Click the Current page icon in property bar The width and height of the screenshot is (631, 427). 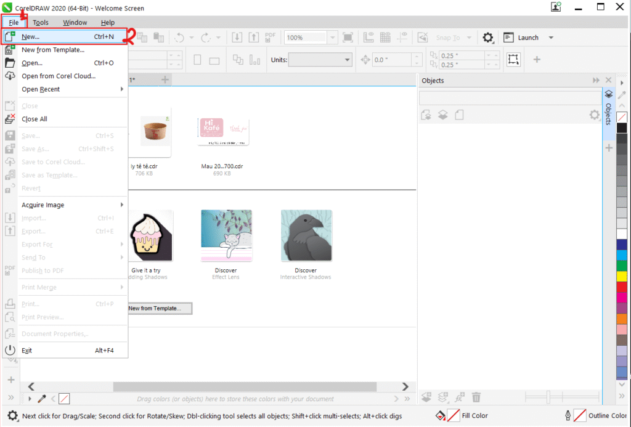(254, 60)
